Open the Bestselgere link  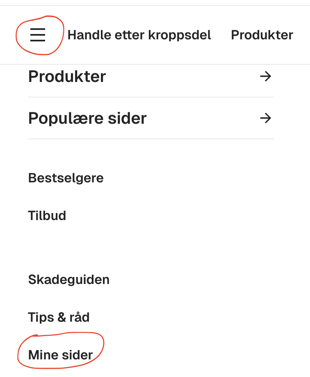click(66, 178)
